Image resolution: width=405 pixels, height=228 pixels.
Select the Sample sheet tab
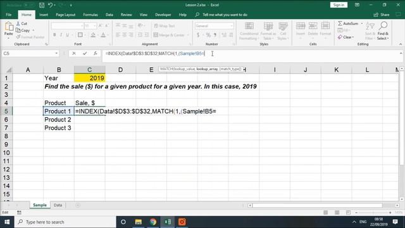[40, 205]
